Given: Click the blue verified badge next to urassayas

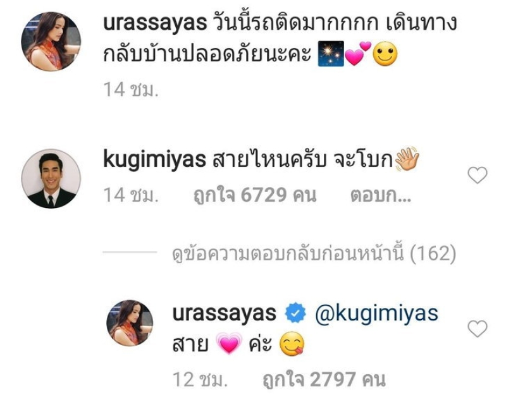Looking at the screenshot, I should [295, 313].
